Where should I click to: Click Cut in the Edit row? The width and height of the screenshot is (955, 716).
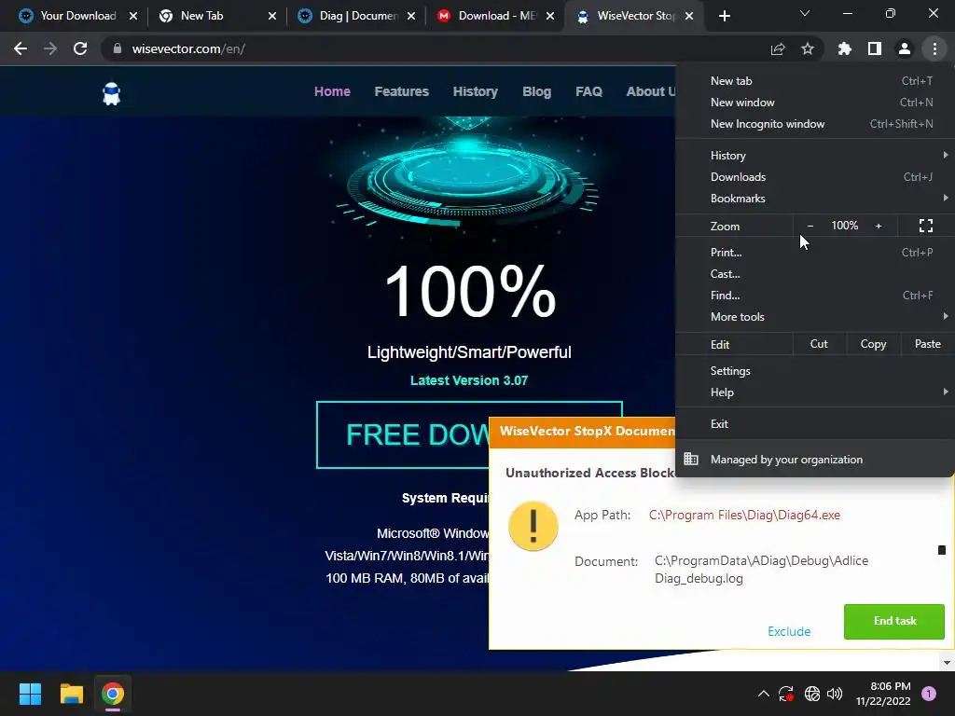(x=819, y=344)
